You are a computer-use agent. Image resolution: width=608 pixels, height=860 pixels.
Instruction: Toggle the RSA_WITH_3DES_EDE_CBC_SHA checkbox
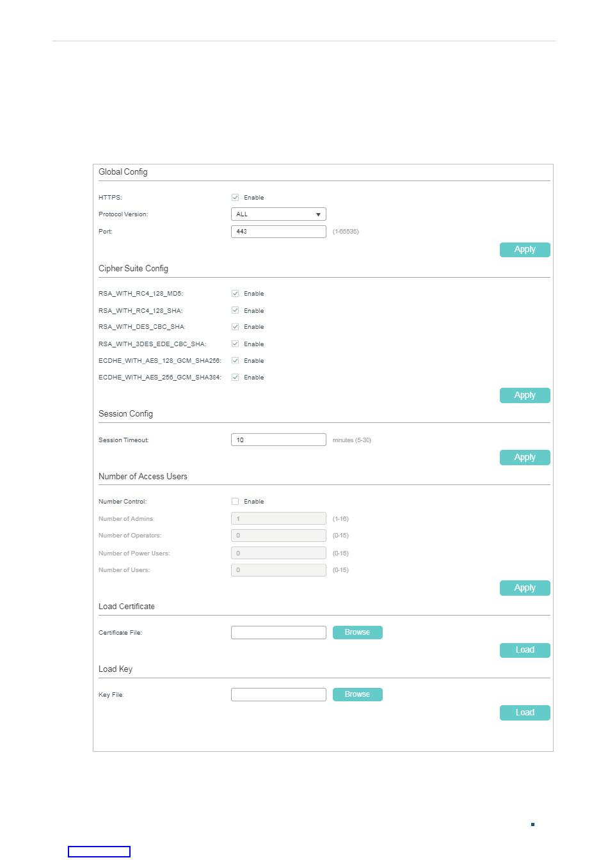(x=235, y=344)
